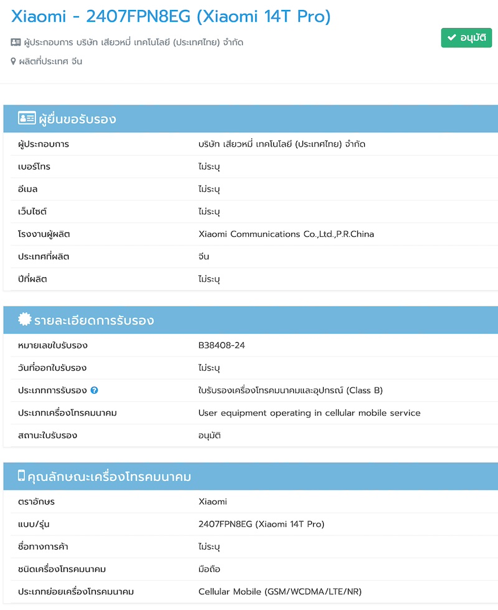Viewport: 498px width, 610px height.
Task: Open the help icon next to ประเภทการรับรอง
Action: point(94,391)
